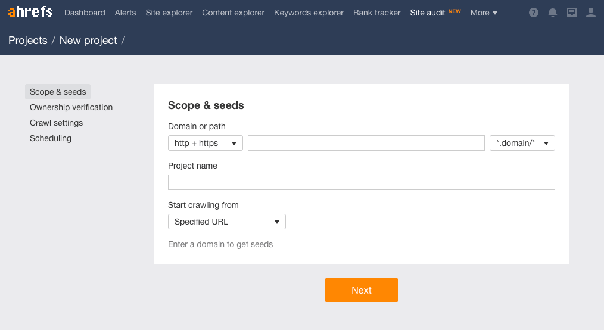The image size is (604, 330).
Task: Click the Ahrefs logo
Action: pyautogui.click(x=30, y=12)
